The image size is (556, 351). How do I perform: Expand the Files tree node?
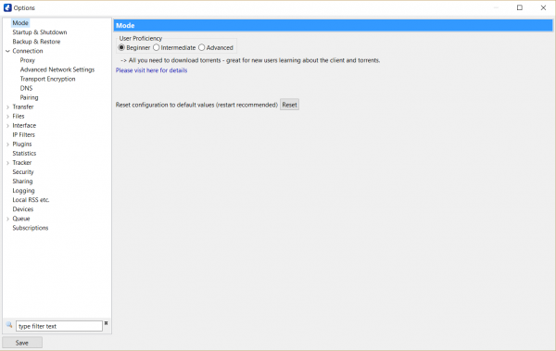click(x=7, y=117)
